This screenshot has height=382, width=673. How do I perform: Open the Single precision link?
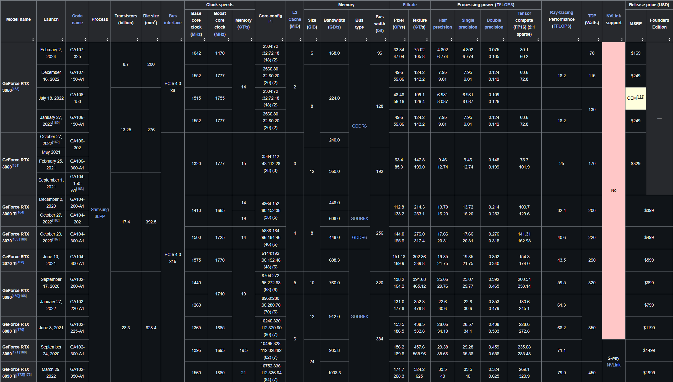[468, 24]
